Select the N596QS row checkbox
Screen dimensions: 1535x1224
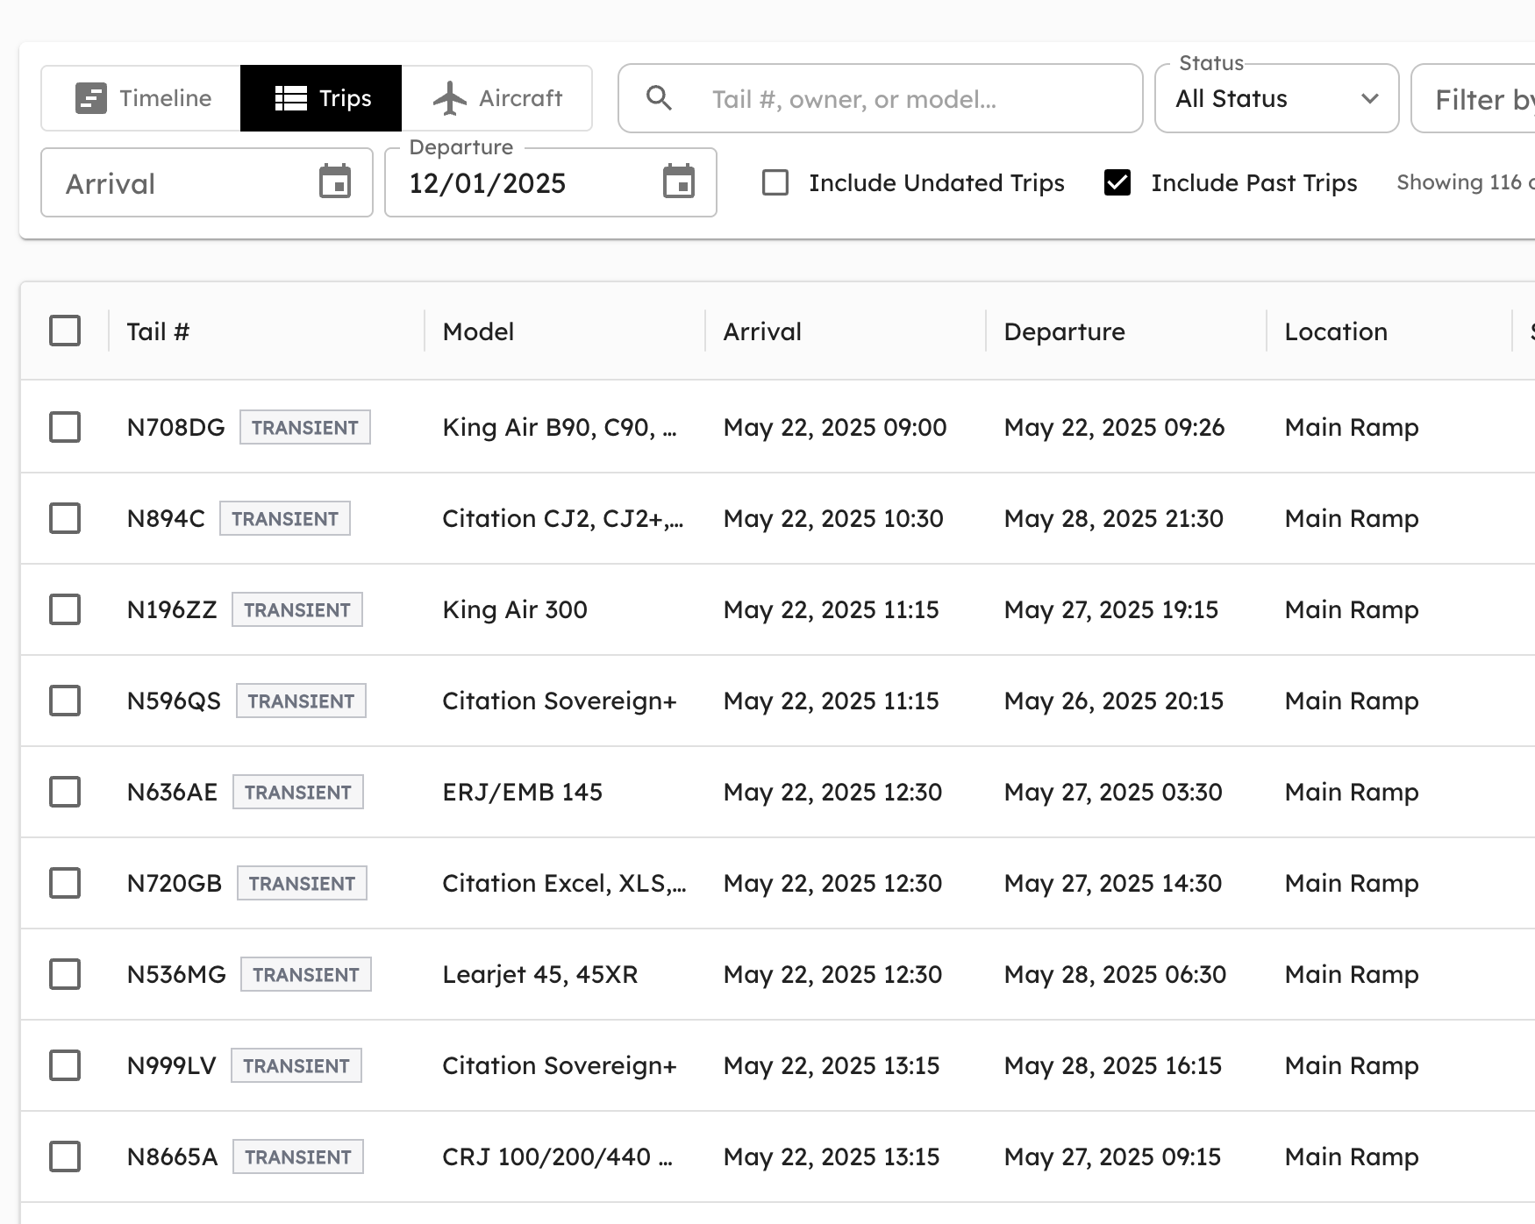pos(65,701)
